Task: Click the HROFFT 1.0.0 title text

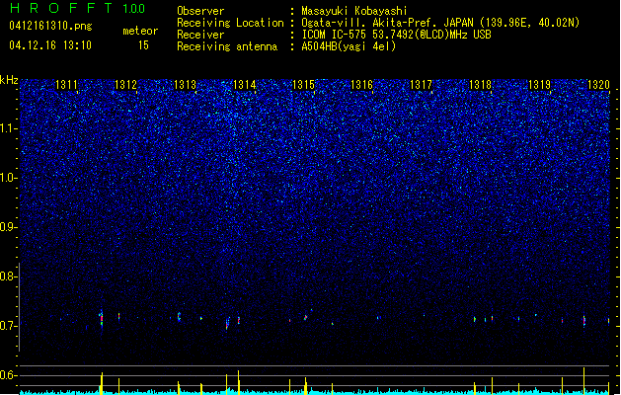Action: (78, 8)
